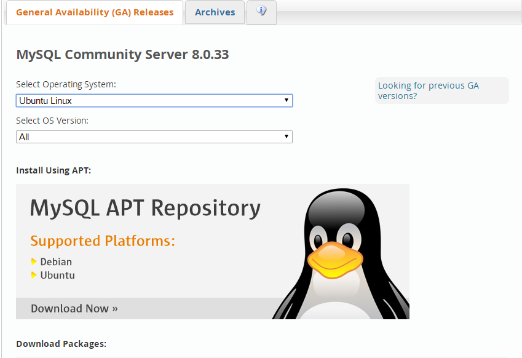This screenshot has width=522, height=358.
Task: Click the Download Packages label
Action: 61,344
